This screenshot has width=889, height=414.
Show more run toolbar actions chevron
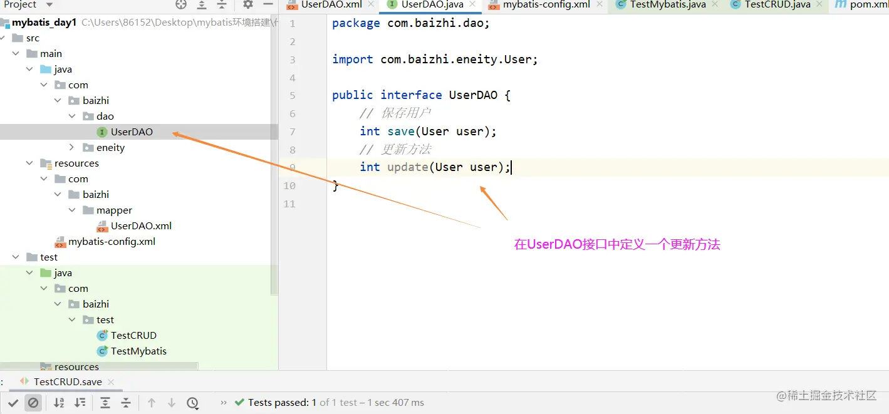224,403
